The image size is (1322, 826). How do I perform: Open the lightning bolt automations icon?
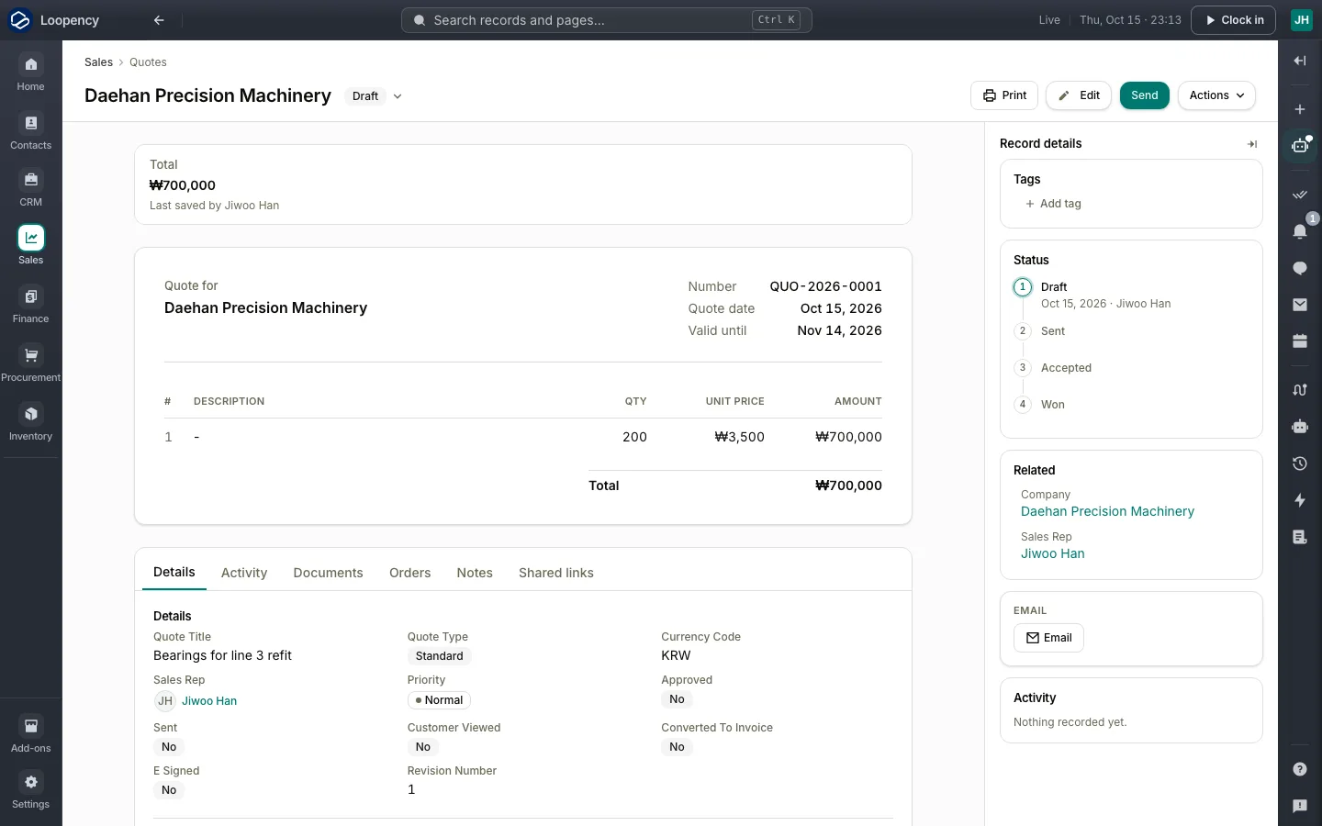[1300, 500]
